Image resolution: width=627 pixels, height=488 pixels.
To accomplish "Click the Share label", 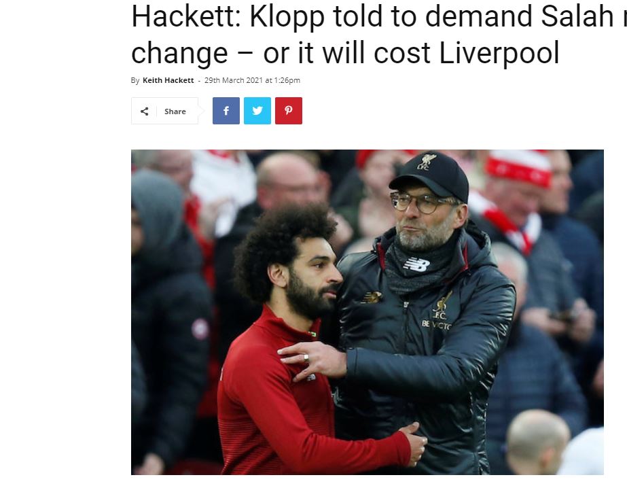I will [175, 111].
